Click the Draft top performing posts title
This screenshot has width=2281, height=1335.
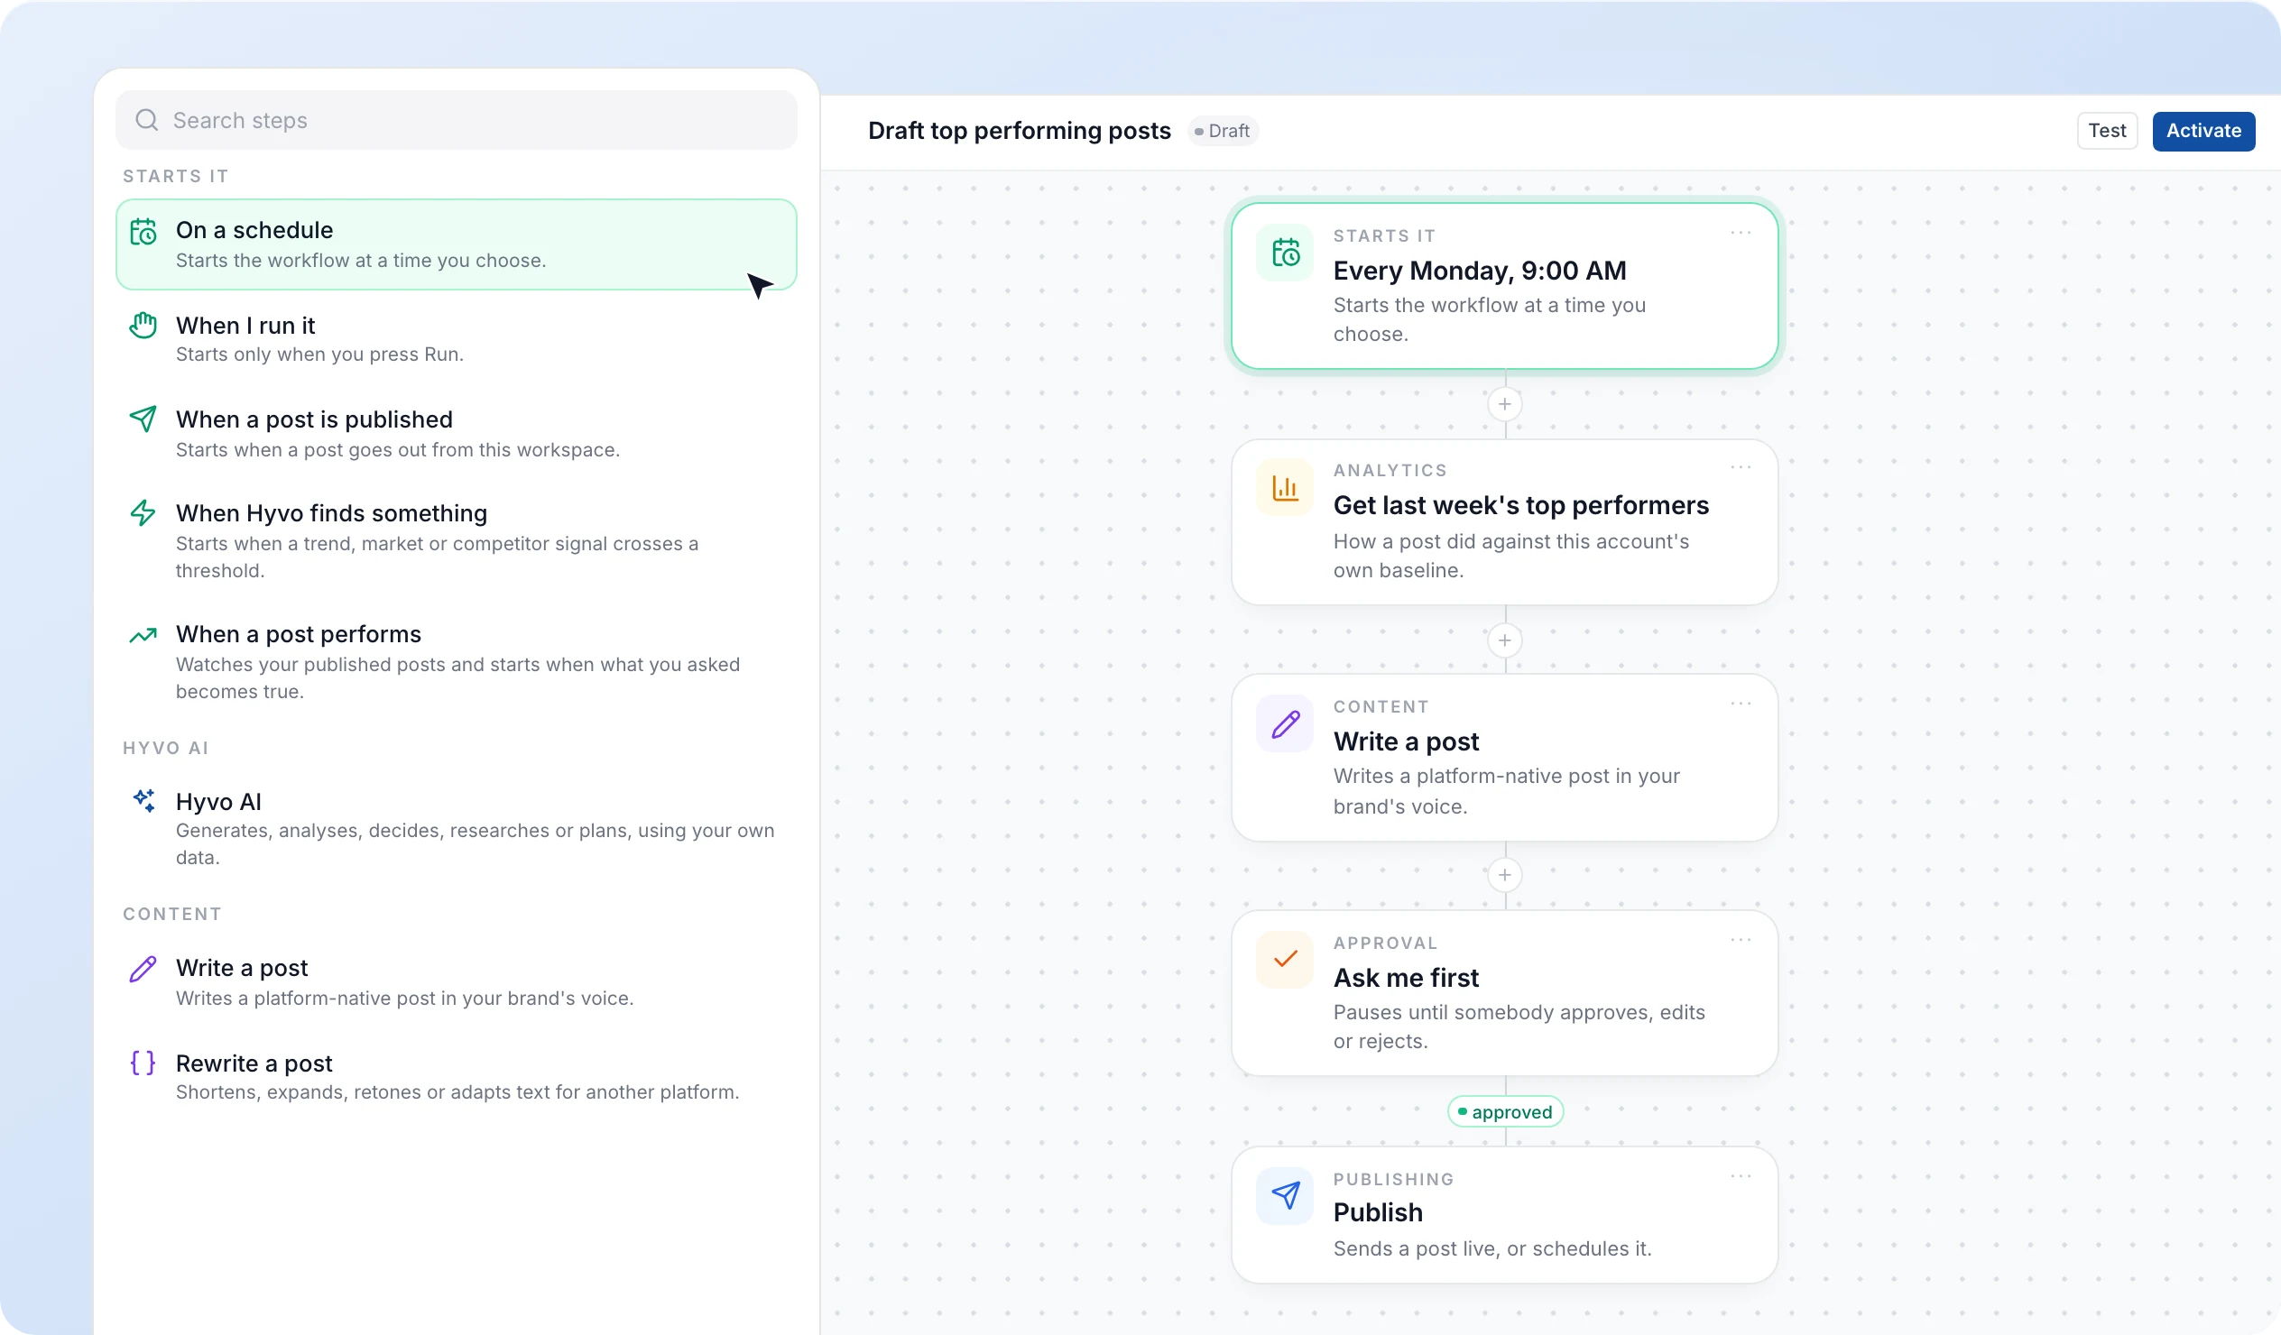tap(1020, 131)
